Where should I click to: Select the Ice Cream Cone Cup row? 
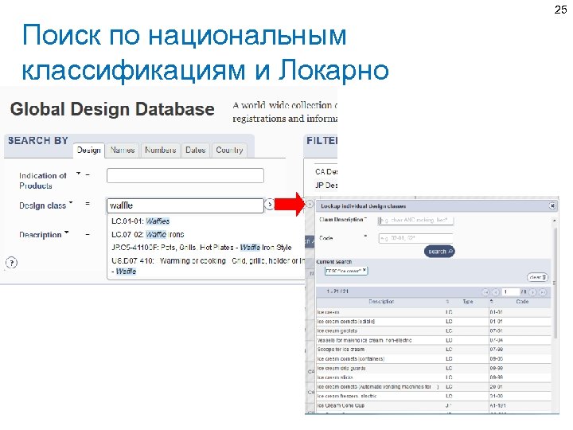[434, 406]
